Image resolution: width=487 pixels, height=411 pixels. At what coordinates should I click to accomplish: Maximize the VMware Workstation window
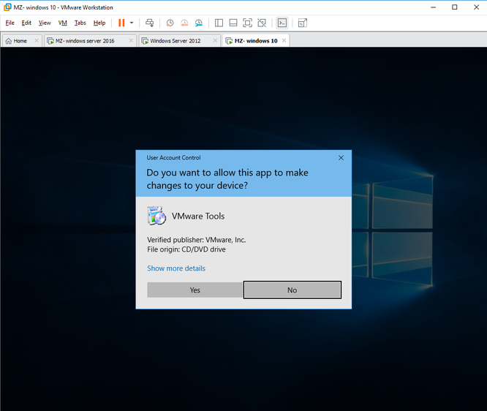coord(455,7)
